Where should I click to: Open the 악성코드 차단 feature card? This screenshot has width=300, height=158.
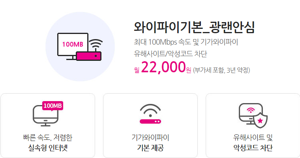tap(253, 126)
